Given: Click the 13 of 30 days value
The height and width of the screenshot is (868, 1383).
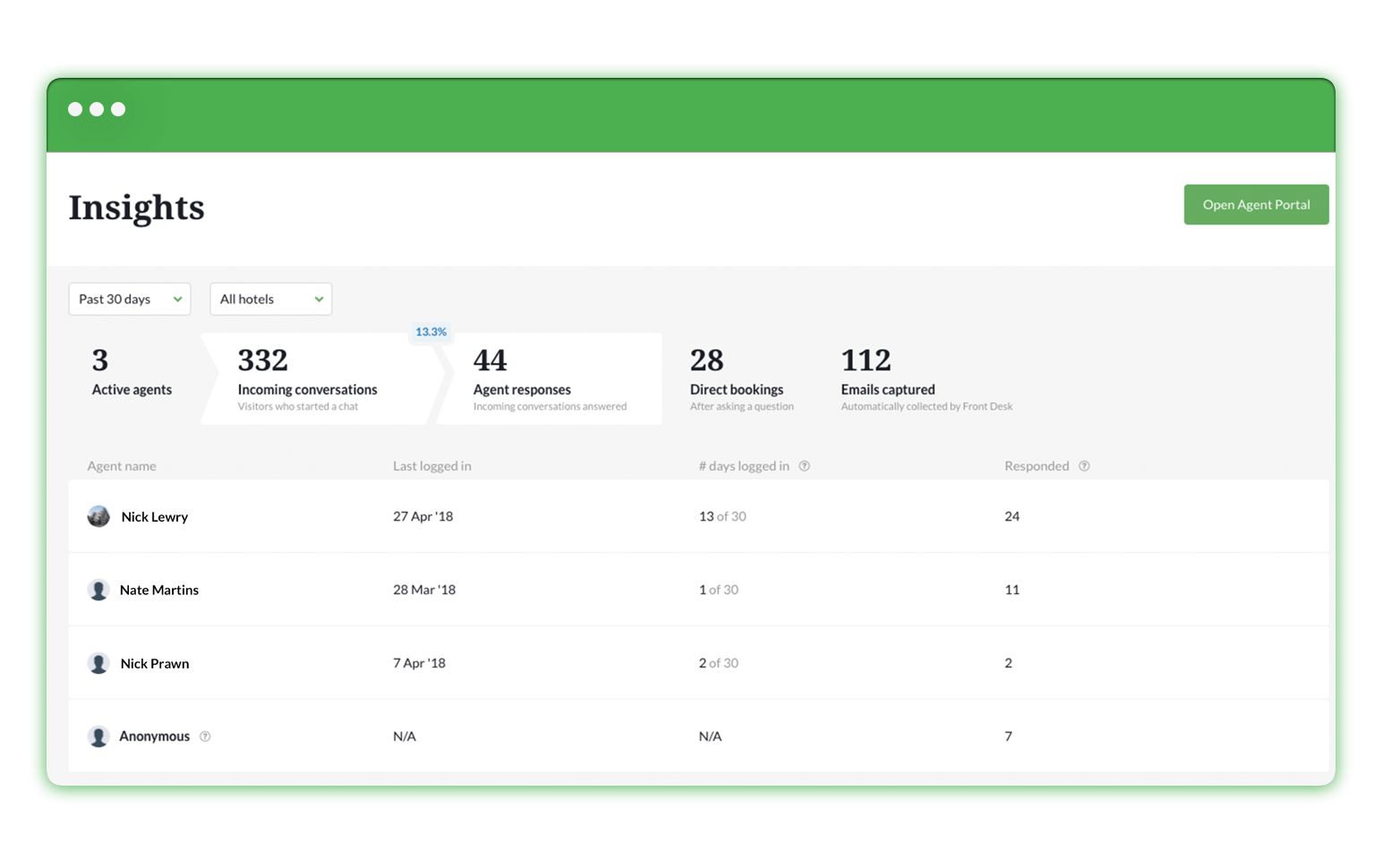Looking at the screenshot, I should [722, 516].
